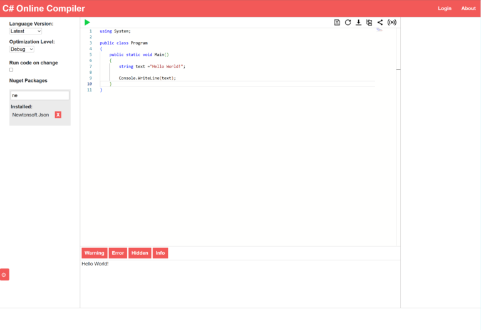Toggle the Info filter button
Image resolution: width=481 pixels, height=330 pixels.
click(x=160, y=253)
